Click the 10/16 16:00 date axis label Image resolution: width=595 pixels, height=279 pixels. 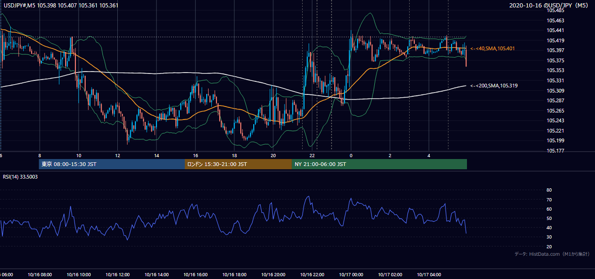tap(196, 274)
